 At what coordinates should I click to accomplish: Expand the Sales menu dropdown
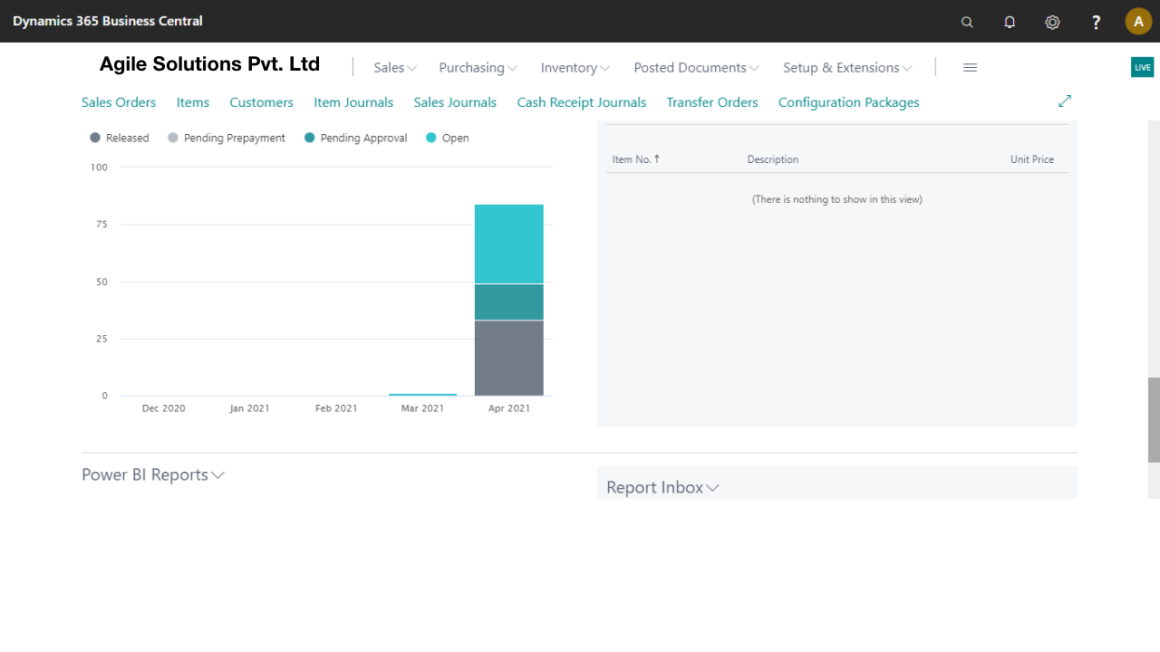(395, 68)
